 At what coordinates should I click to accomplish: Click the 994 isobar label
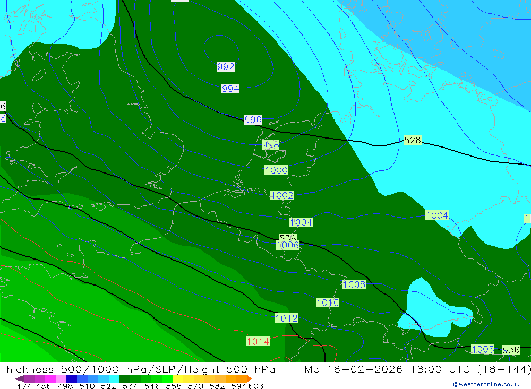230,89
